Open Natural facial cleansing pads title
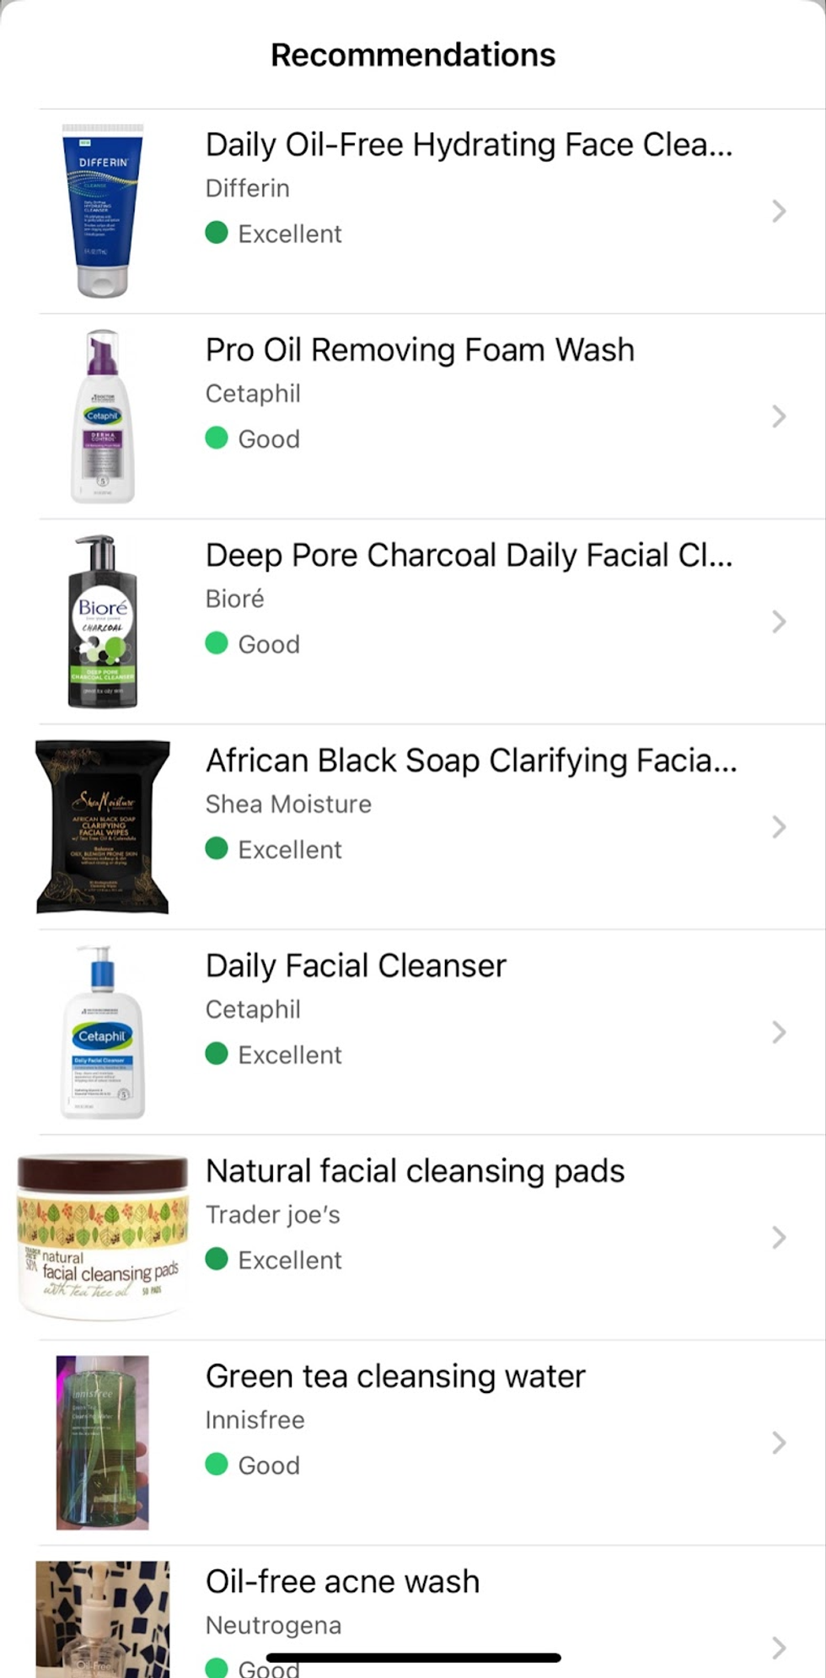Screen dimensions: 826x1678 (415, 1171)
